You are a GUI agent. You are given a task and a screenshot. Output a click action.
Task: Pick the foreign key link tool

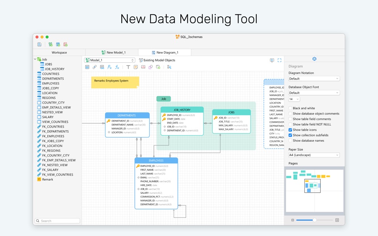pyautogui.click(x=95, y=67)
